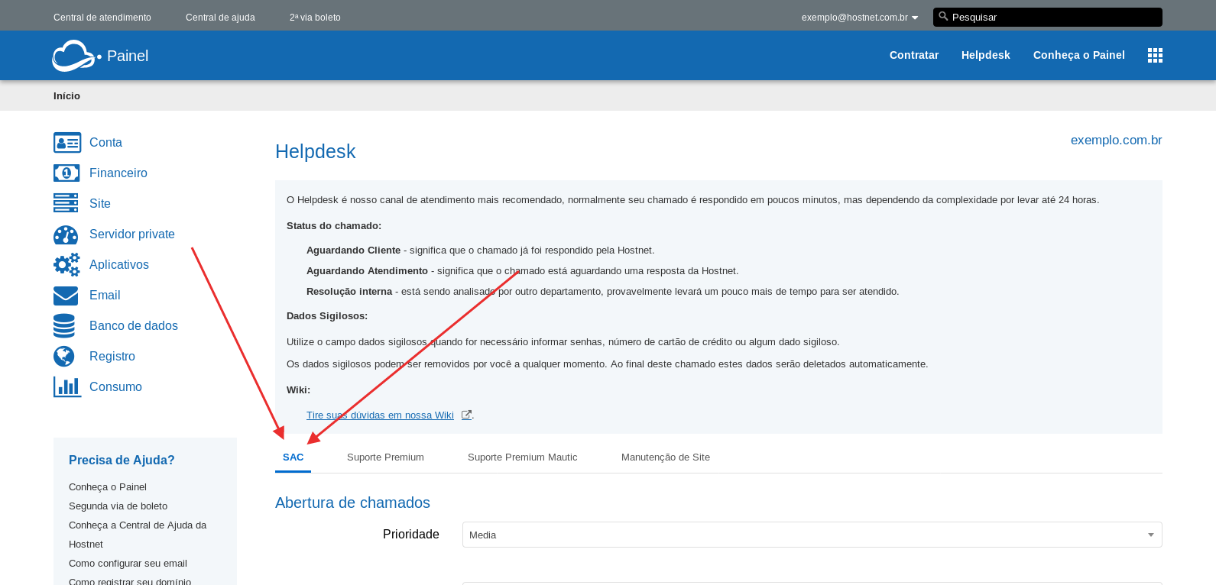Expand the Prioridade dropdown

(812, 535)
